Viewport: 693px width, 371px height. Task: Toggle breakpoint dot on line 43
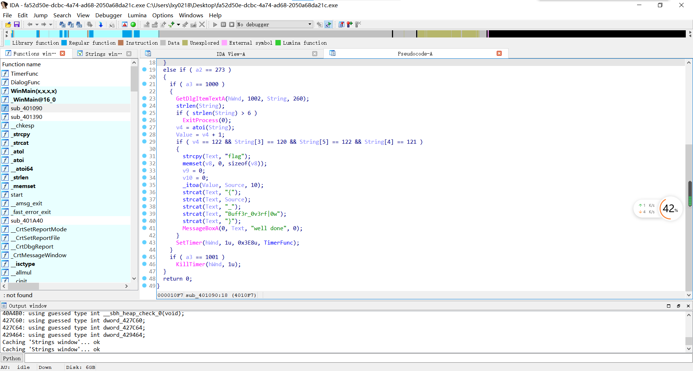(144, 242)
